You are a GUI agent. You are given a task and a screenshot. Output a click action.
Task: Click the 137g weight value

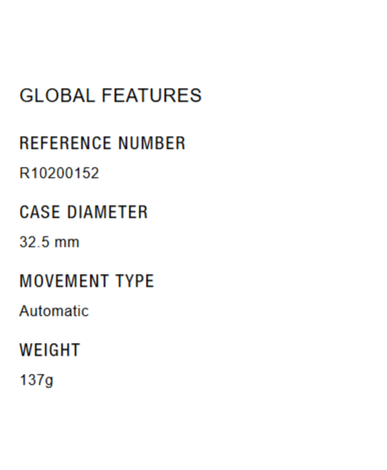click(x=36, y=380)
